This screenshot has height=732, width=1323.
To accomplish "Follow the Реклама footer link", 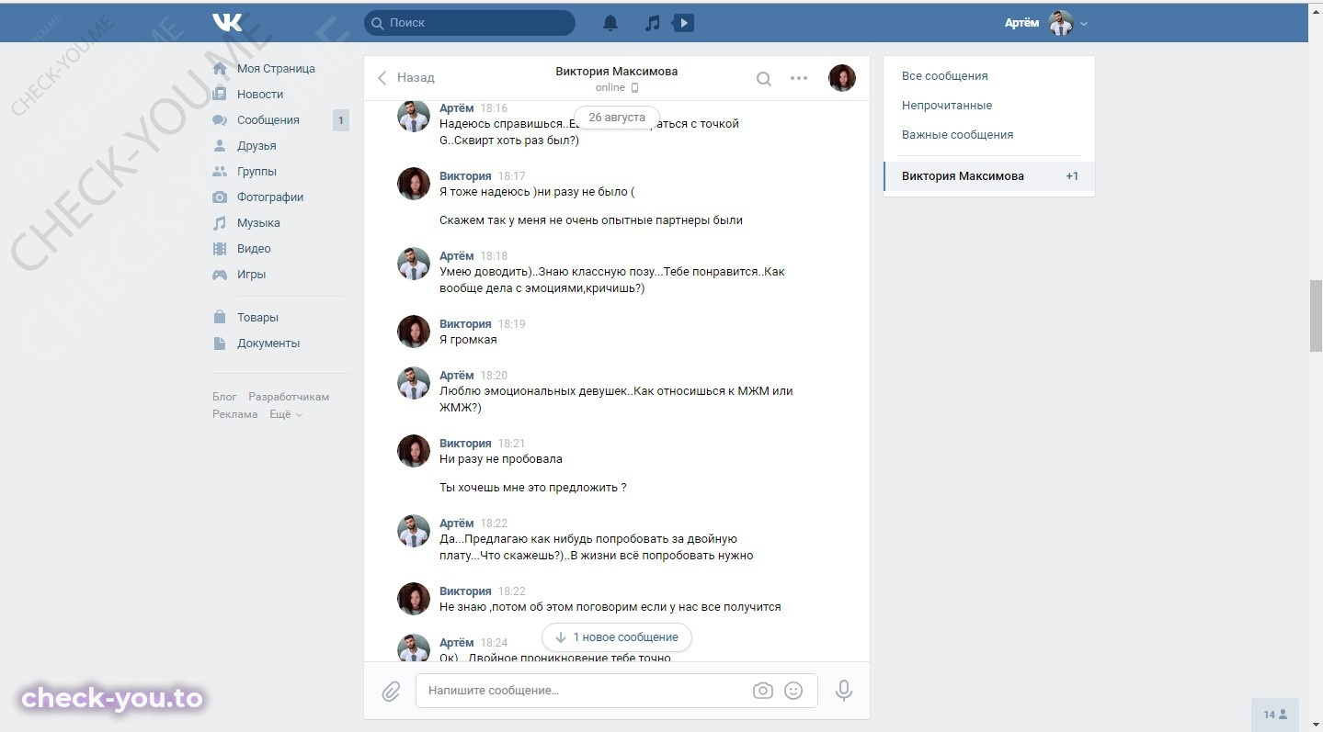I will tap(235, 414).
